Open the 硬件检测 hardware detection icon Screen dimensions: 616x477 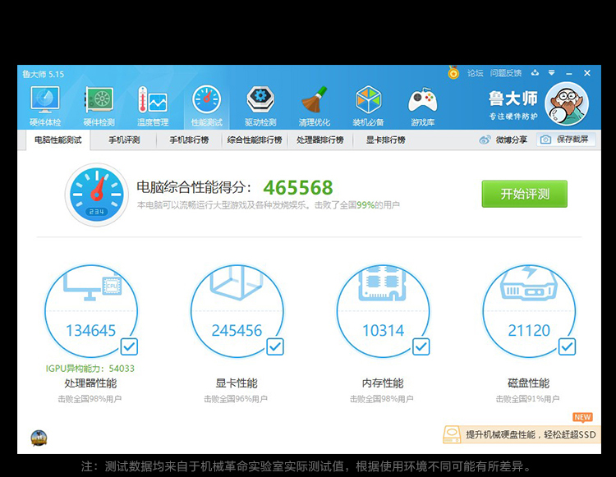[x=99, y=105]
